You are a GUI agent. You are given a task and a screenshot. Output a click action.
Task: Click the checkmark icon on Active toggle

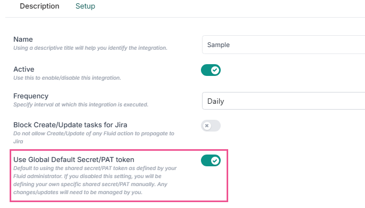pos(215,70)
